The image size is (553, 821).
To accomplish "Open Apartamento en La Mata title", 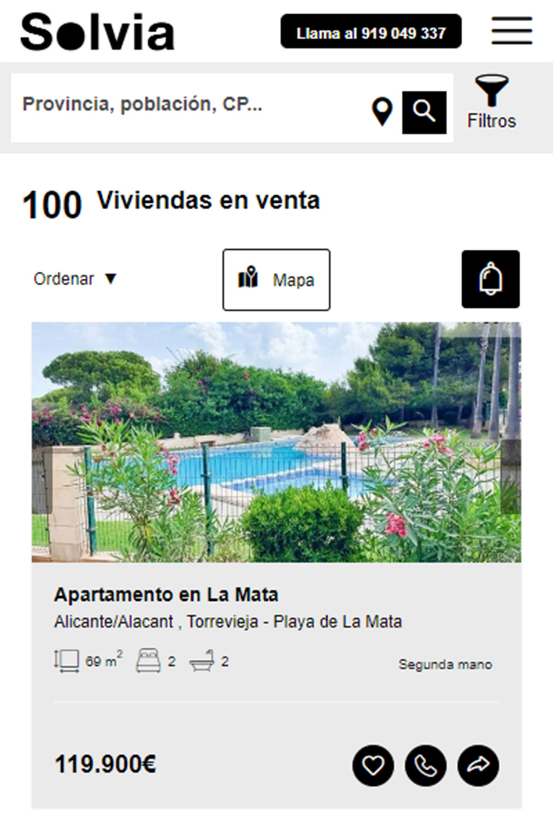I will pos(166,595).
